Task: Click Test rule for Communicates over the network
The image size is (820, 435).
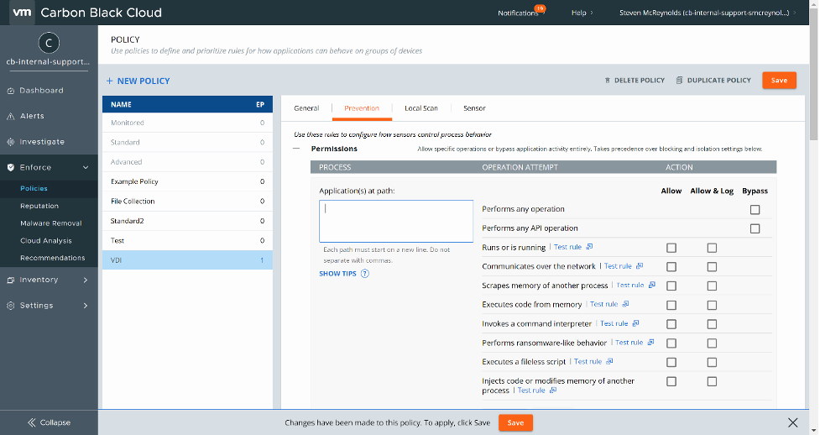Action: (x=618, y=266)
